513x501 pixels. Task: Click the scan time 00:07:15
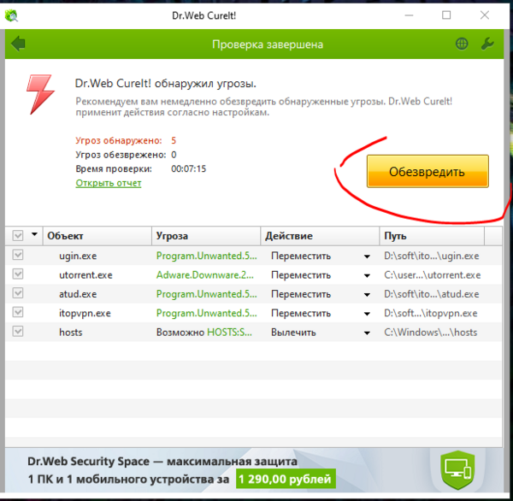pyautogui.click(x=188, y=169)
